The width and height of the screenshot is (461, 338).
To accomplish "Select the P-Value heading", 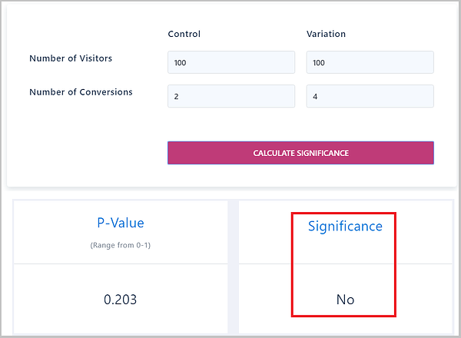I will coord(120,224).
